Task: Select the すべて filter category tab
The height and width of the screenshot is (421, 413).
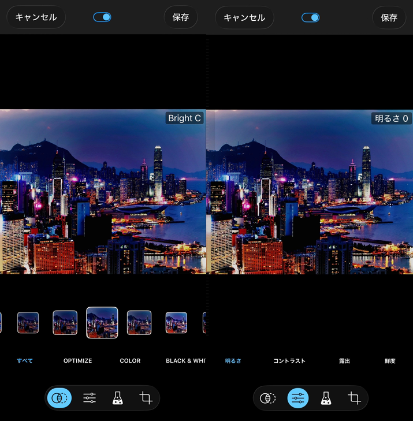Action: 25,360
